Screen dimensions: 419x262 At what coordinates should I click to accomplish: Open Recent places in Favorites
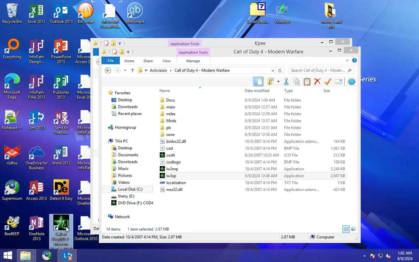(130, 114)
